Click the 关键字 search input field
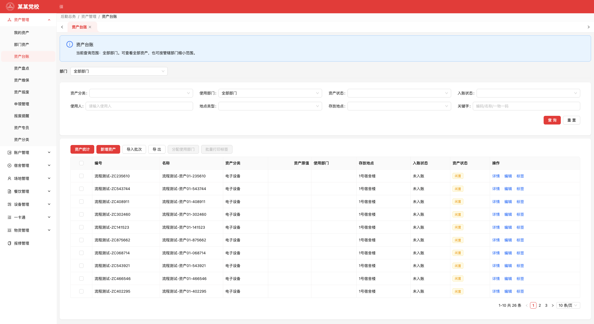Image resolution: width=594 pixels, height=324 pixels. pos(526,106)
